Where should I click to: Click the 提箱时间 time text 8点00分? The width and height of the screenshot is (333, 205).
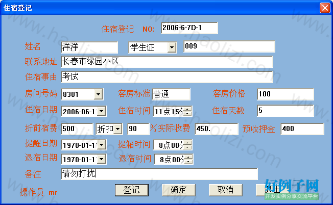[x=171, y=145]
